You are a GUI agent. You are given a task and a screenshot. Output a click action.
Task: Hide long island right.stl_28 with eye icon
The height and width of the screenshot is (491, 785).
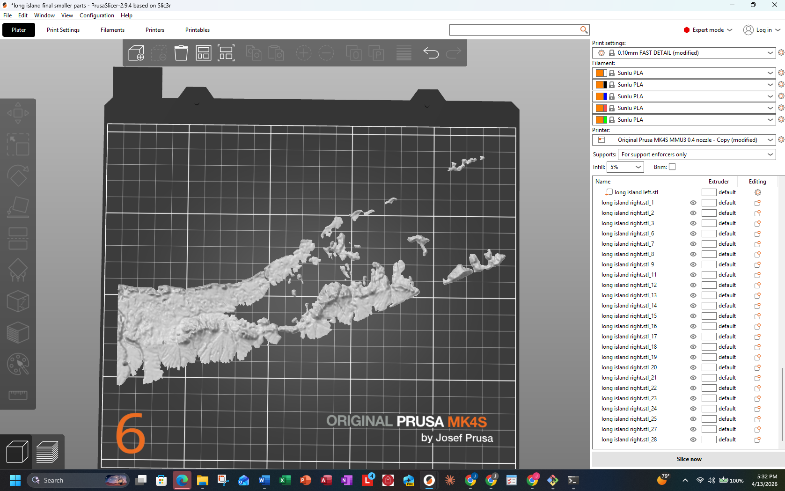693,440
